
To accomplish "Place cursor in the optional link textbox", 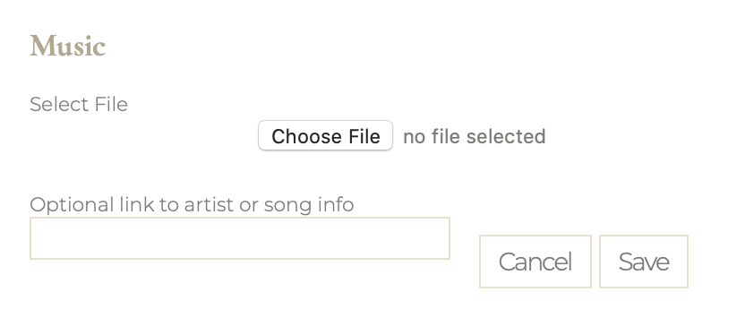I will coord(240,238).
